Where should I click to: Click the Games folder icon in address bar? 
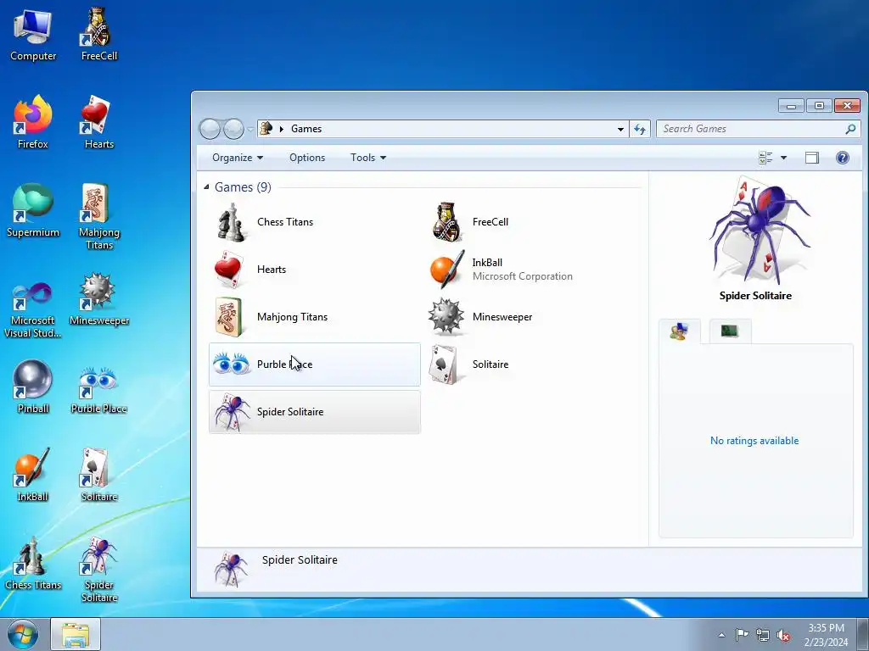coord(266,129)
